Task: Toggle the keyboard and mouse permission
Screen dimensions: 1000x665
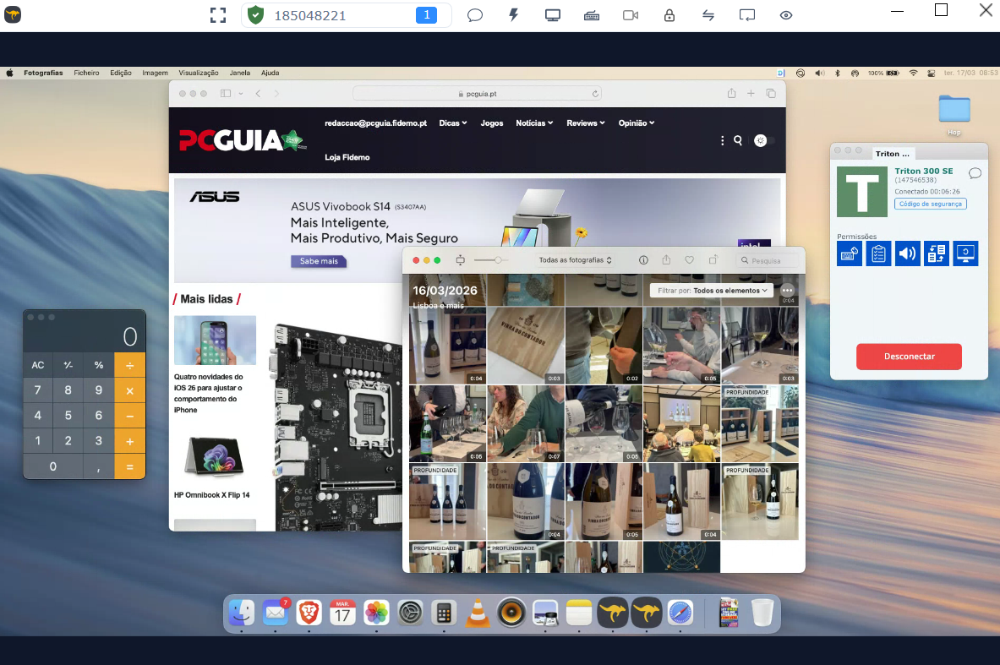Action: [850, 253]
